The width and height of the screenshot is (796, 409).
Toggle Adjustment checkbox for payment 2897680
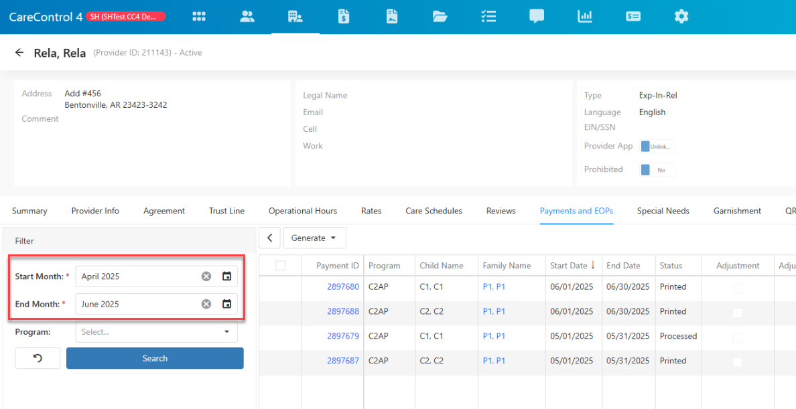coord(738,289)
